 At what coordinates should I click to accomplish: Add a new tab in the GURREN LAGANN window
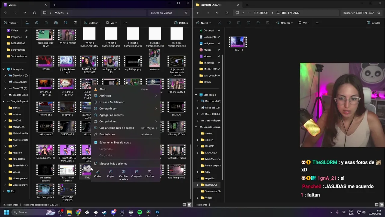click(x=247, y=5)
